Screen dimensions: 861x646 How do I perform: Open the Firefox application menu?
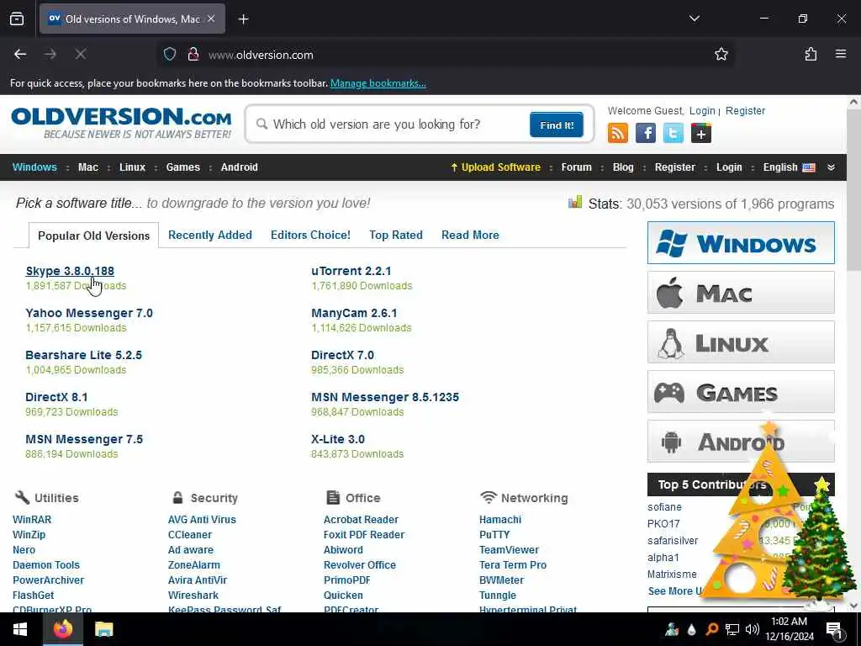click(841, 54)
